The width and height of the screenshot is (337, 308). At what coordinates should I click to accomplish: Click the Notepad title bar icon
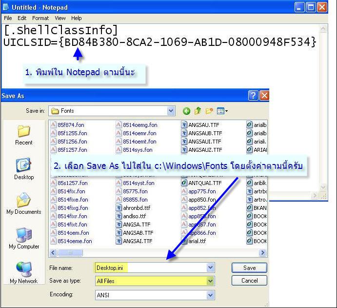pos(5,7)
